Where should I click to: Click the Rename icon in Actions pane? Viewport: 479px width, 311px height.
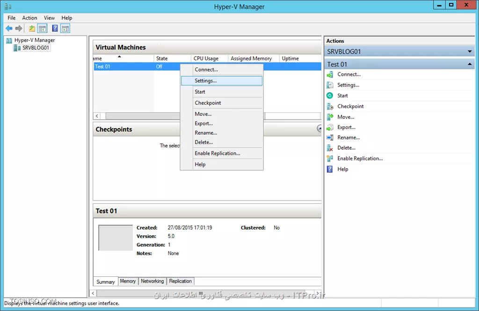click(330, 138)
